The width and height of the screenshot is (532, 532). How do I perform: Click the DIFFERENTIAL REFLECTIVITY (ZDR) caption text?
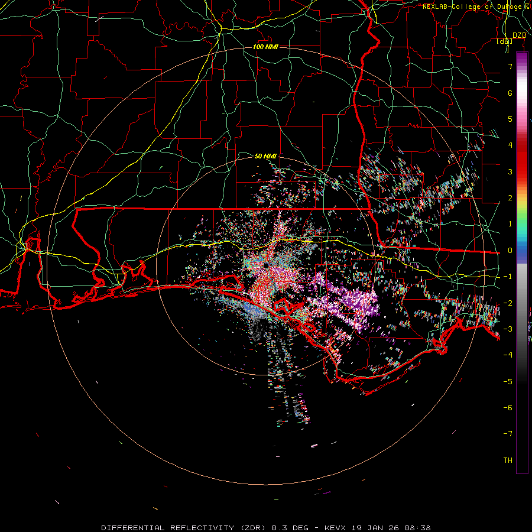pos(183,528)
